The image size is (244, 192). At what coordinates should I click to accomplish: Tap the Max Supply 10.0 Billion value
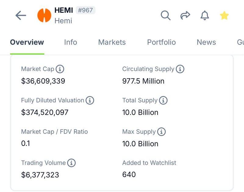click(x=140, y=144)
